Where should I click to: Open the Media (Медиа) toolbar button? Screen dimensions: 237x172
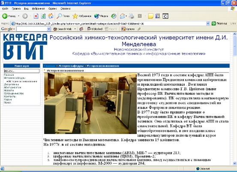(101, 16)
